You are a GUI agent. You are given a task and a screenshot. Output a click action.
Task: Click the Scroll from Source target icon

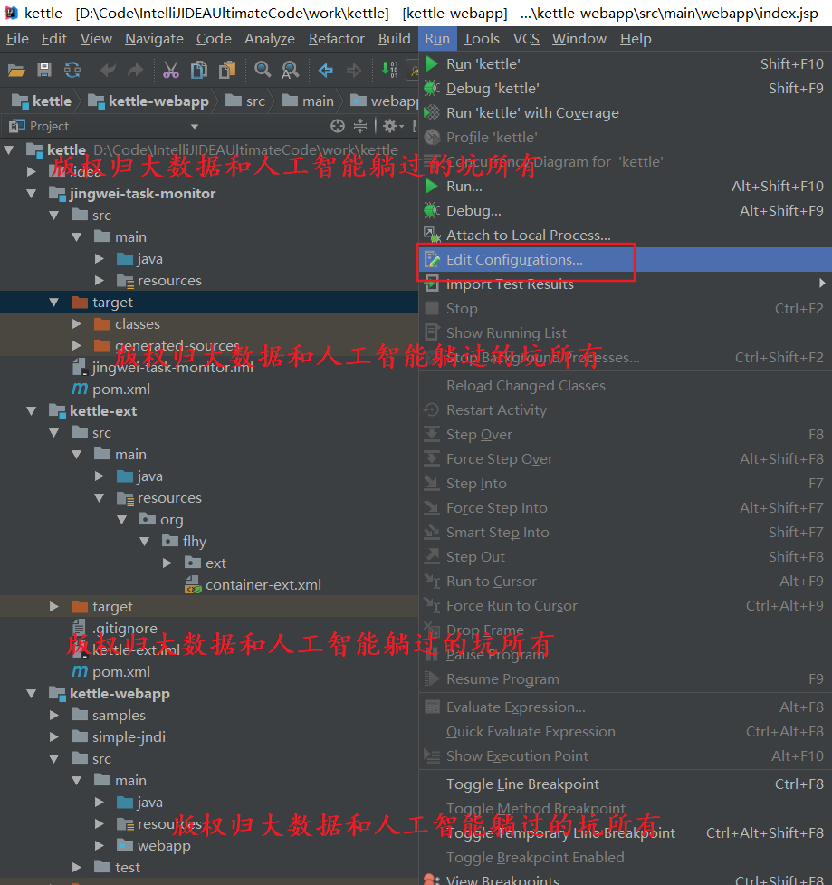(x=338, y=126)
